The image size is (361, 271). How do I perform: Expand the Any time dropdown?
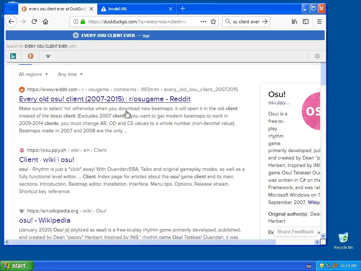pos(70,74)
